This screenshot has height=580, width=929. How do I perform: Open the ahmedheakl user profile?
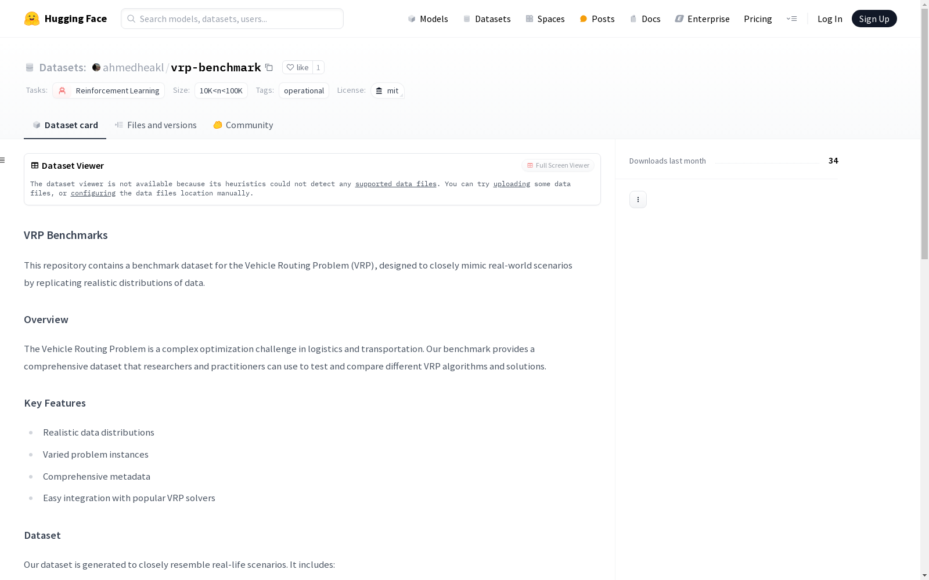point(133,67)
